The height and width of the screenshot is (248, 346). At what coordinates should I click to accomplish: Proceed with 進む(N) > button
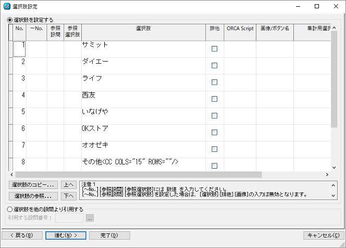click(66, 235)
